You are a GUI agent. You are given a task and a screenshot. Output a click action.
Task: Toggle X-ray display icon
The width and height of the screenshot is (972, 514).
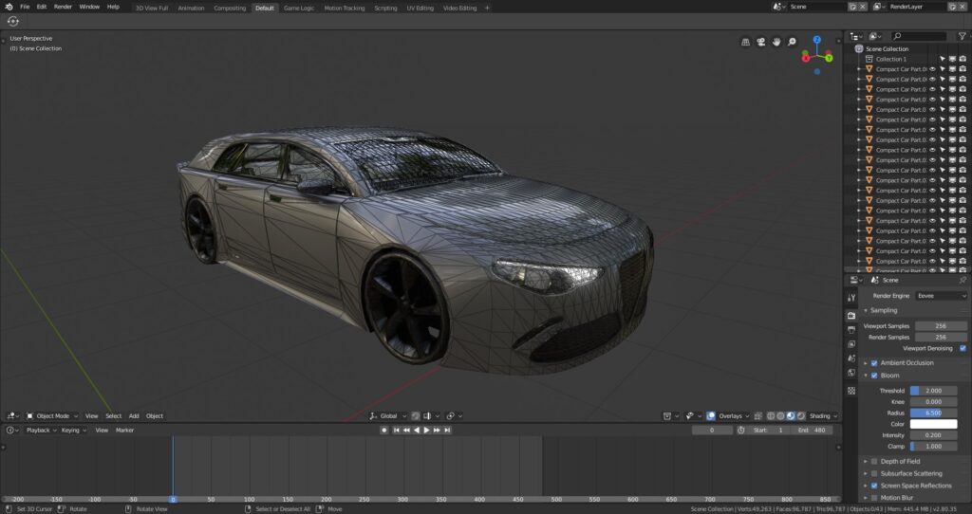(x=757, y=416)
